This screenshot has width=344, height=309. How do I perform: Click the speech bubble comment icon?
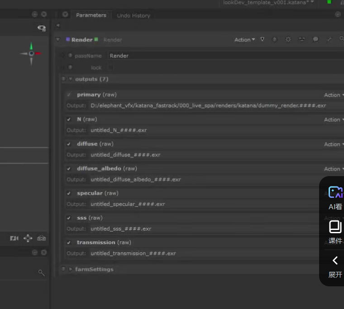click(x=315, y=39)
